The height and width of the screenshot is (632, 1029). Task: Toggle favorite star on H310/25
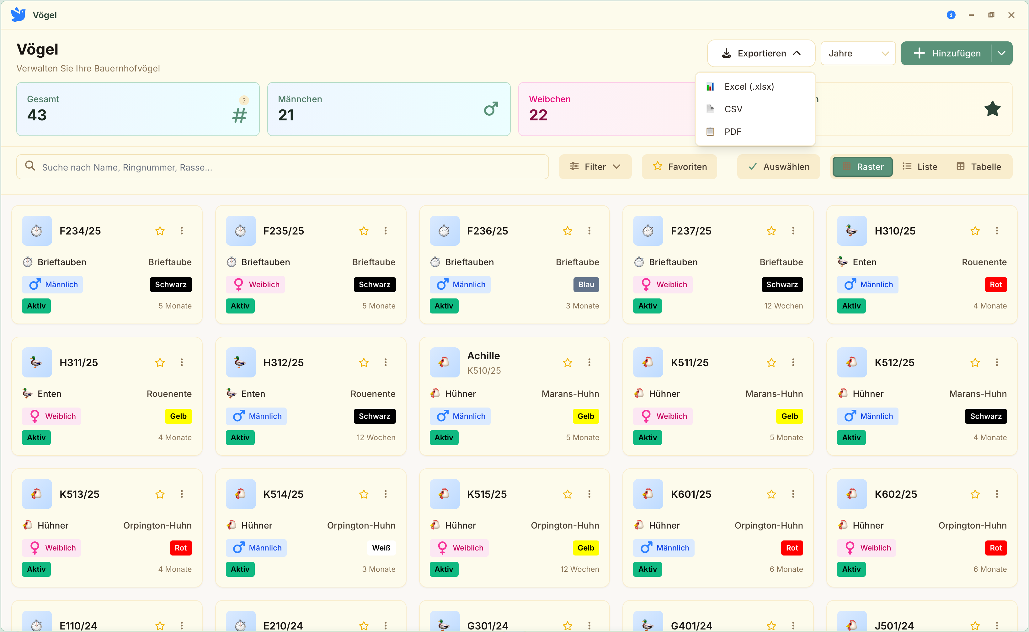tap(975, 231)
